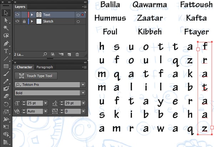Open the Layers panel flyout menu

coord(84,7)
